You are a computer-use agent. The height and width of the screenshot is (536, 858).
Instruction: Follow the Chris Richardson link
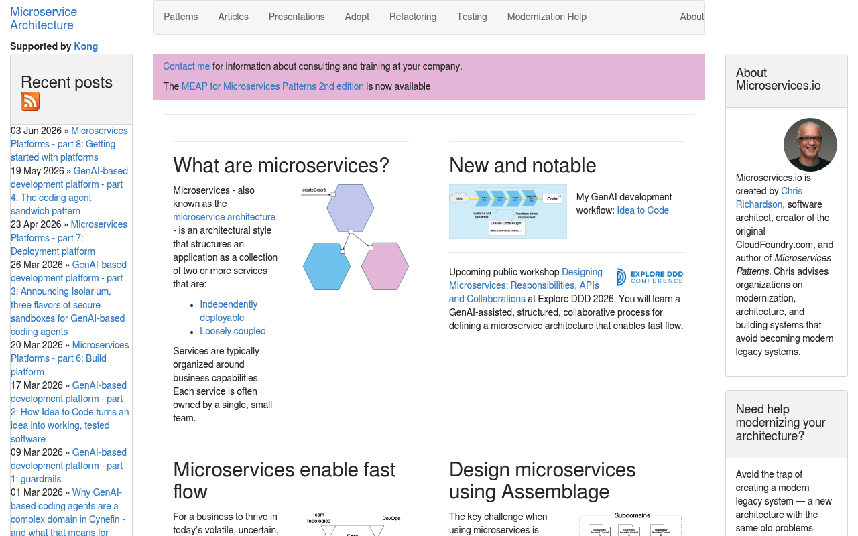[769, 198]
